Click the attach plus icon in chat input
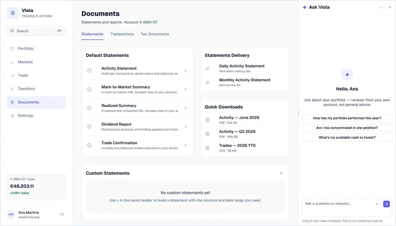This screenshot has width=396, height=226. [x=377, y=204]
